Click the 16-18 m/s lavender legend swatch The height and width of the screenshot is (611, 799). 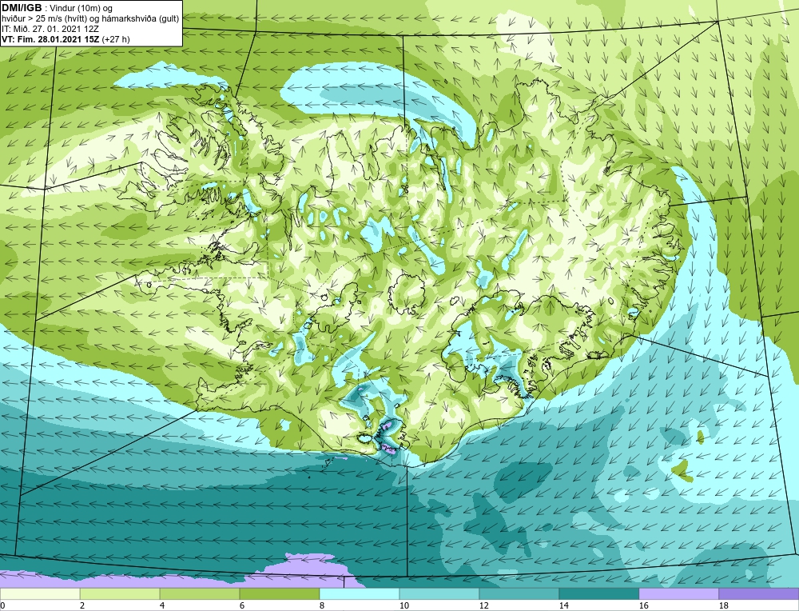click(678, 594)
